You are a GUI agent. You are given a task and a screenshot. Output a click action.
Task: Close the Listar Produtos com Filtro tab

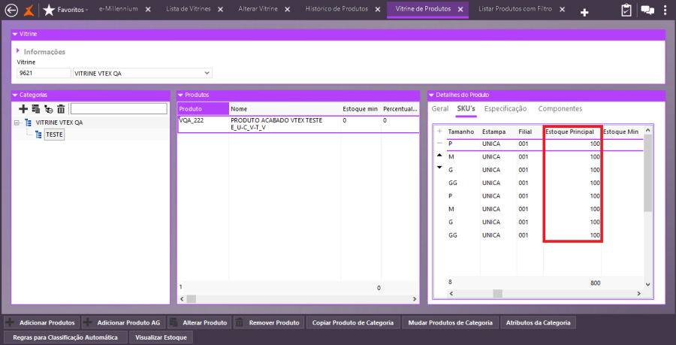click(x=561, y=10)
